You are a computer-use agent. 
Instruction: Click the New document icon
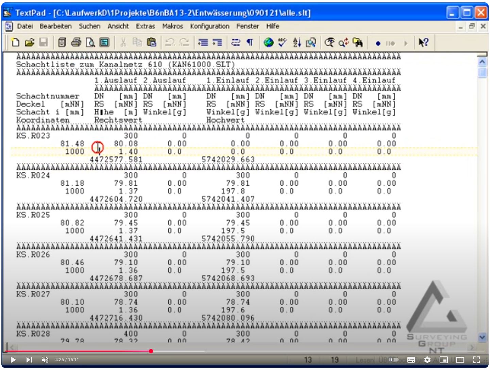15,43
